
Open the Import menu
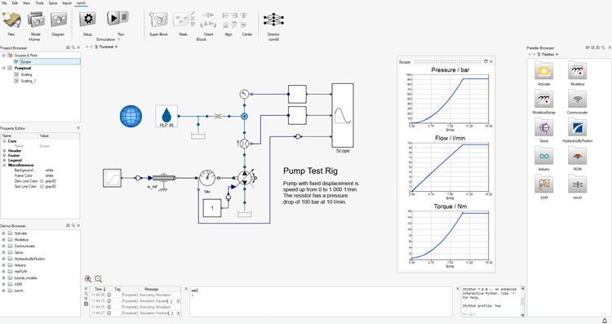[67, 3]
